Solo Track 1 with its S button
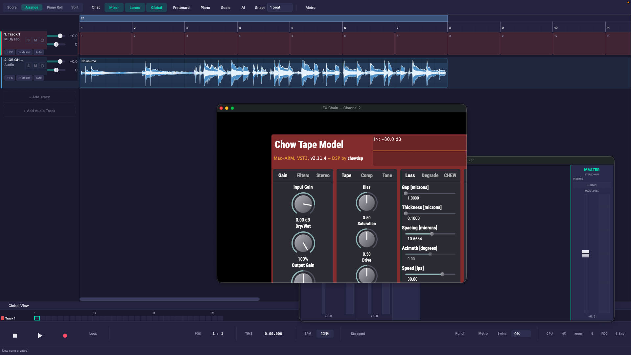This screenshot has height=355, width=631. 29,40
